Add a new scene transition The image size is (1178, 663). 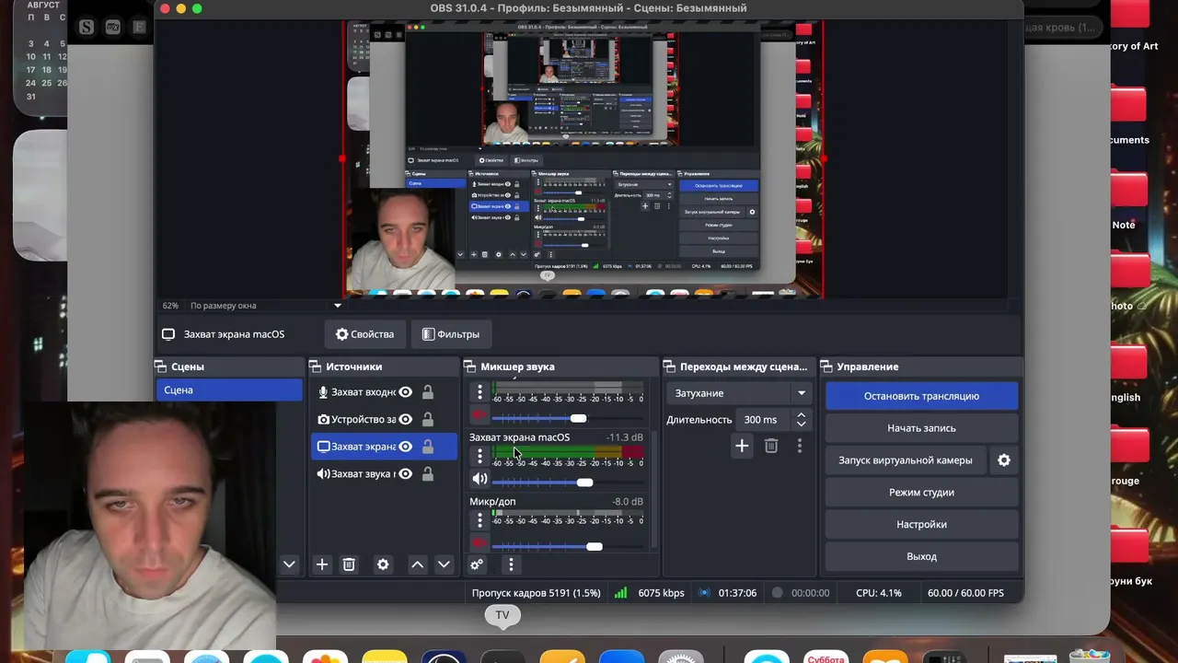742,446
